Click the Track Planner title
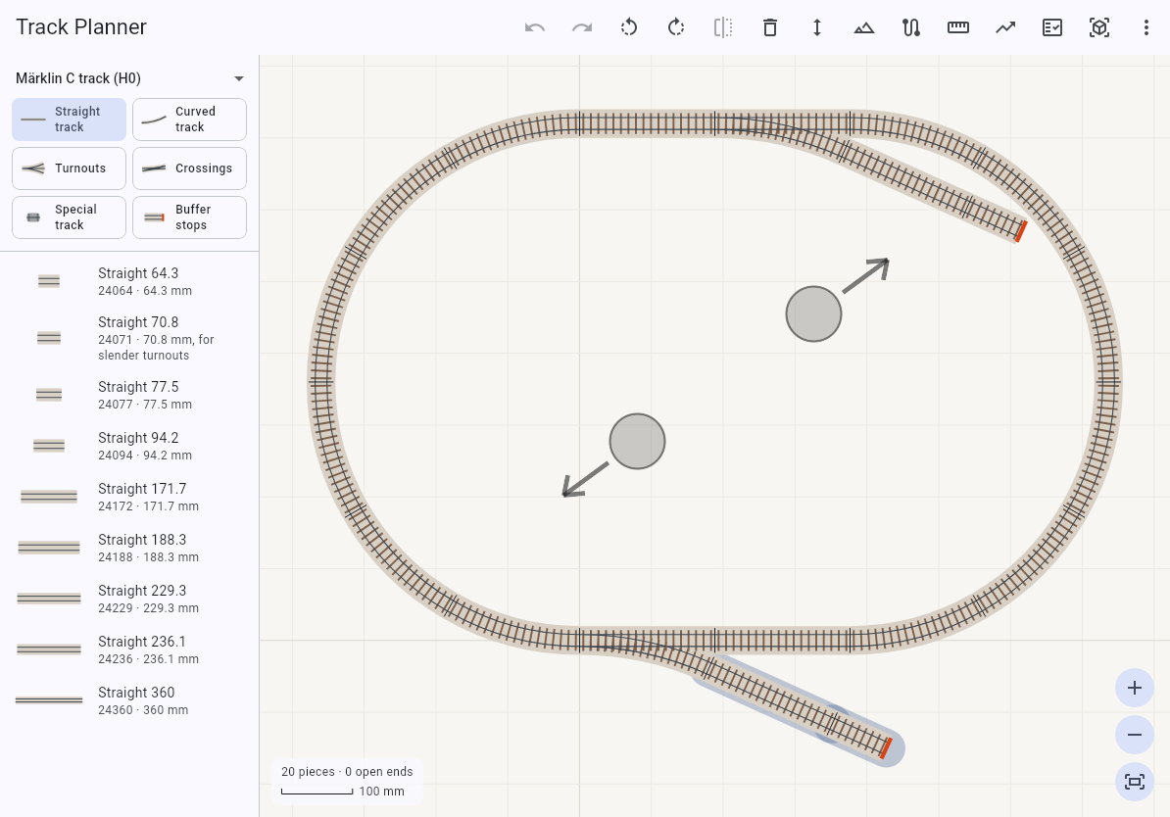1170x817 pixels. (81, 26)
